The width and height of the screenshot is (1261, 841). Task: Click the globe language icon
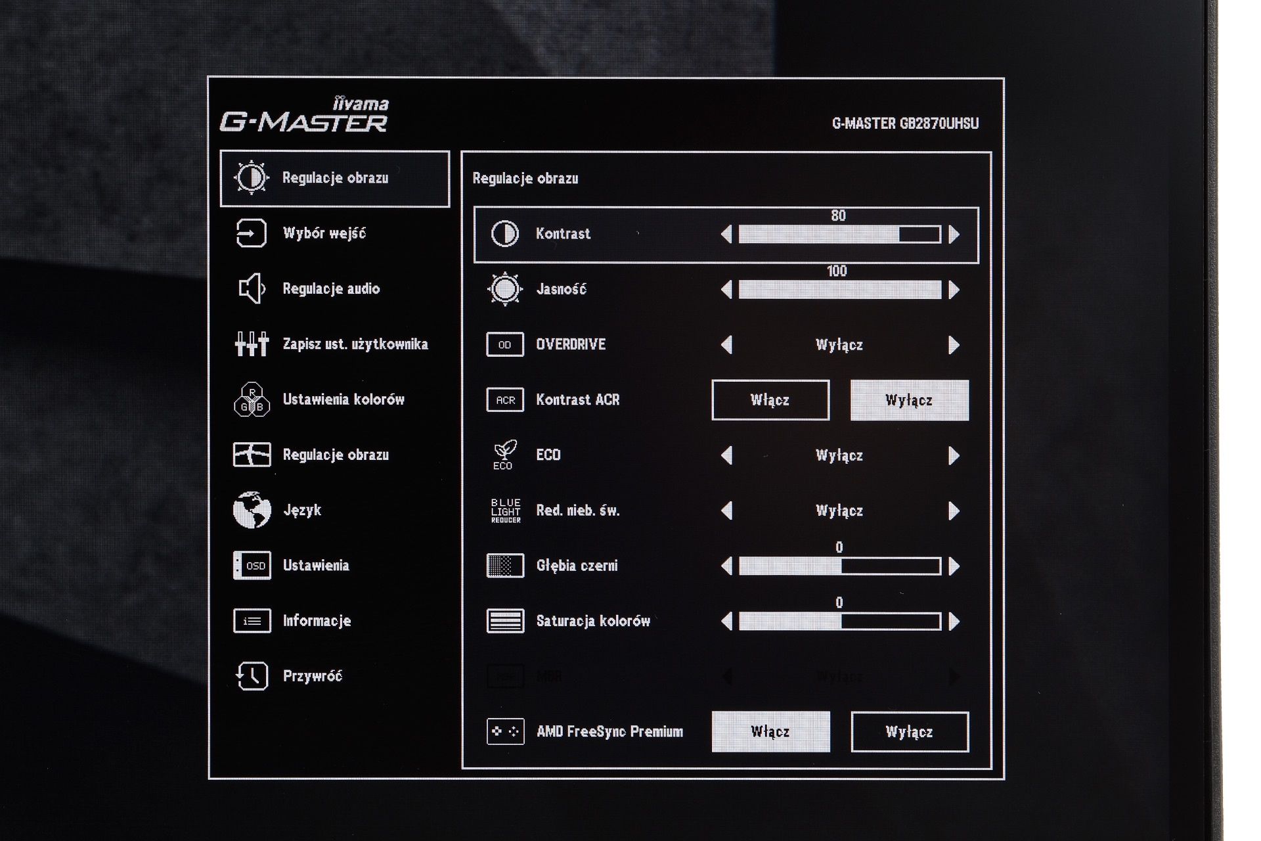[x=252, y=510]
